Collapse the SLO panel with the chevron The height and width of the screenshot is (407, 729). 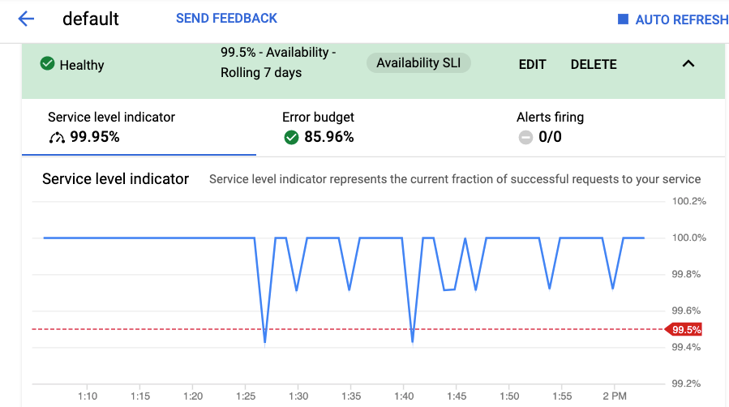point(688,64)
